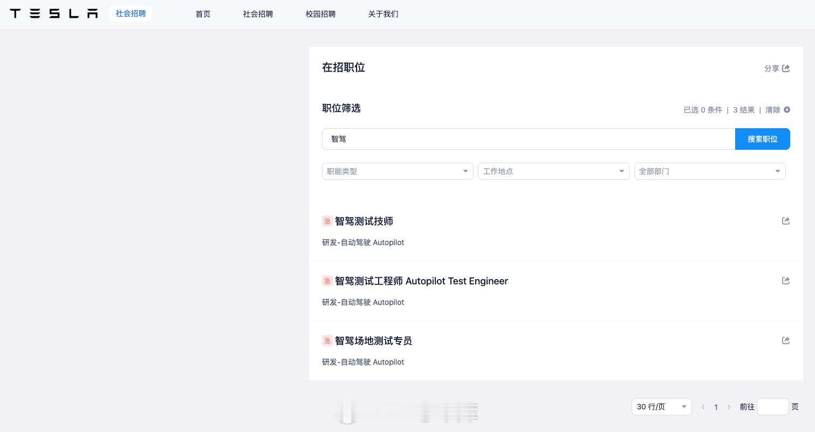The height and width of the screenshot is (432, 815).
Task: Open 首页 in the navigation bar
Action: (203, 14)
